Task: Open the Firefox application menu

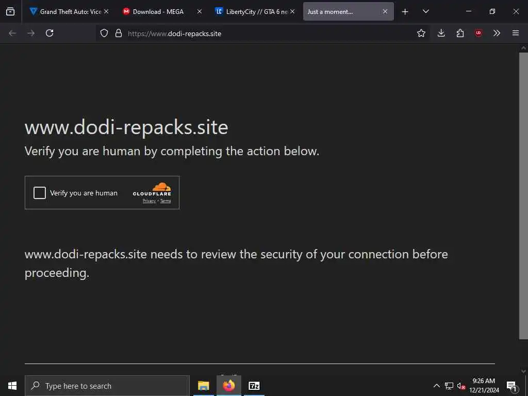Action: pos(516,33)
